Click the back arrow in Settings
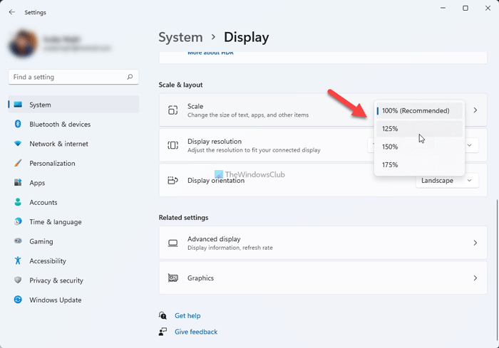This screenshot has height=348, width=499. coord(11,12)
